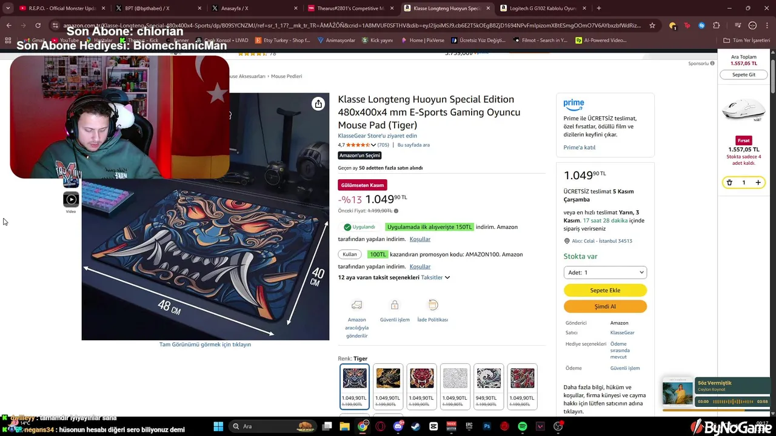
Task: Expand the star rating dropdown arrow
Action: point(373,145)
